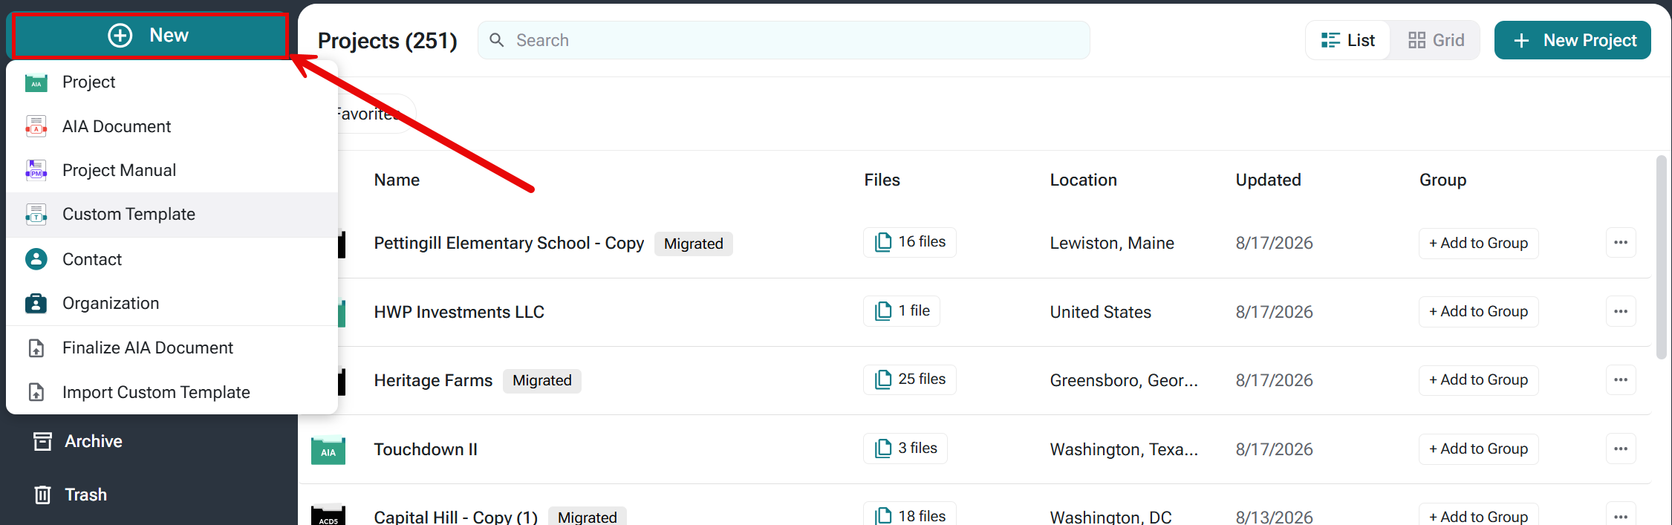Switch to List view
Screen dimensions: 1672x525
click(x=1348, y=40)
